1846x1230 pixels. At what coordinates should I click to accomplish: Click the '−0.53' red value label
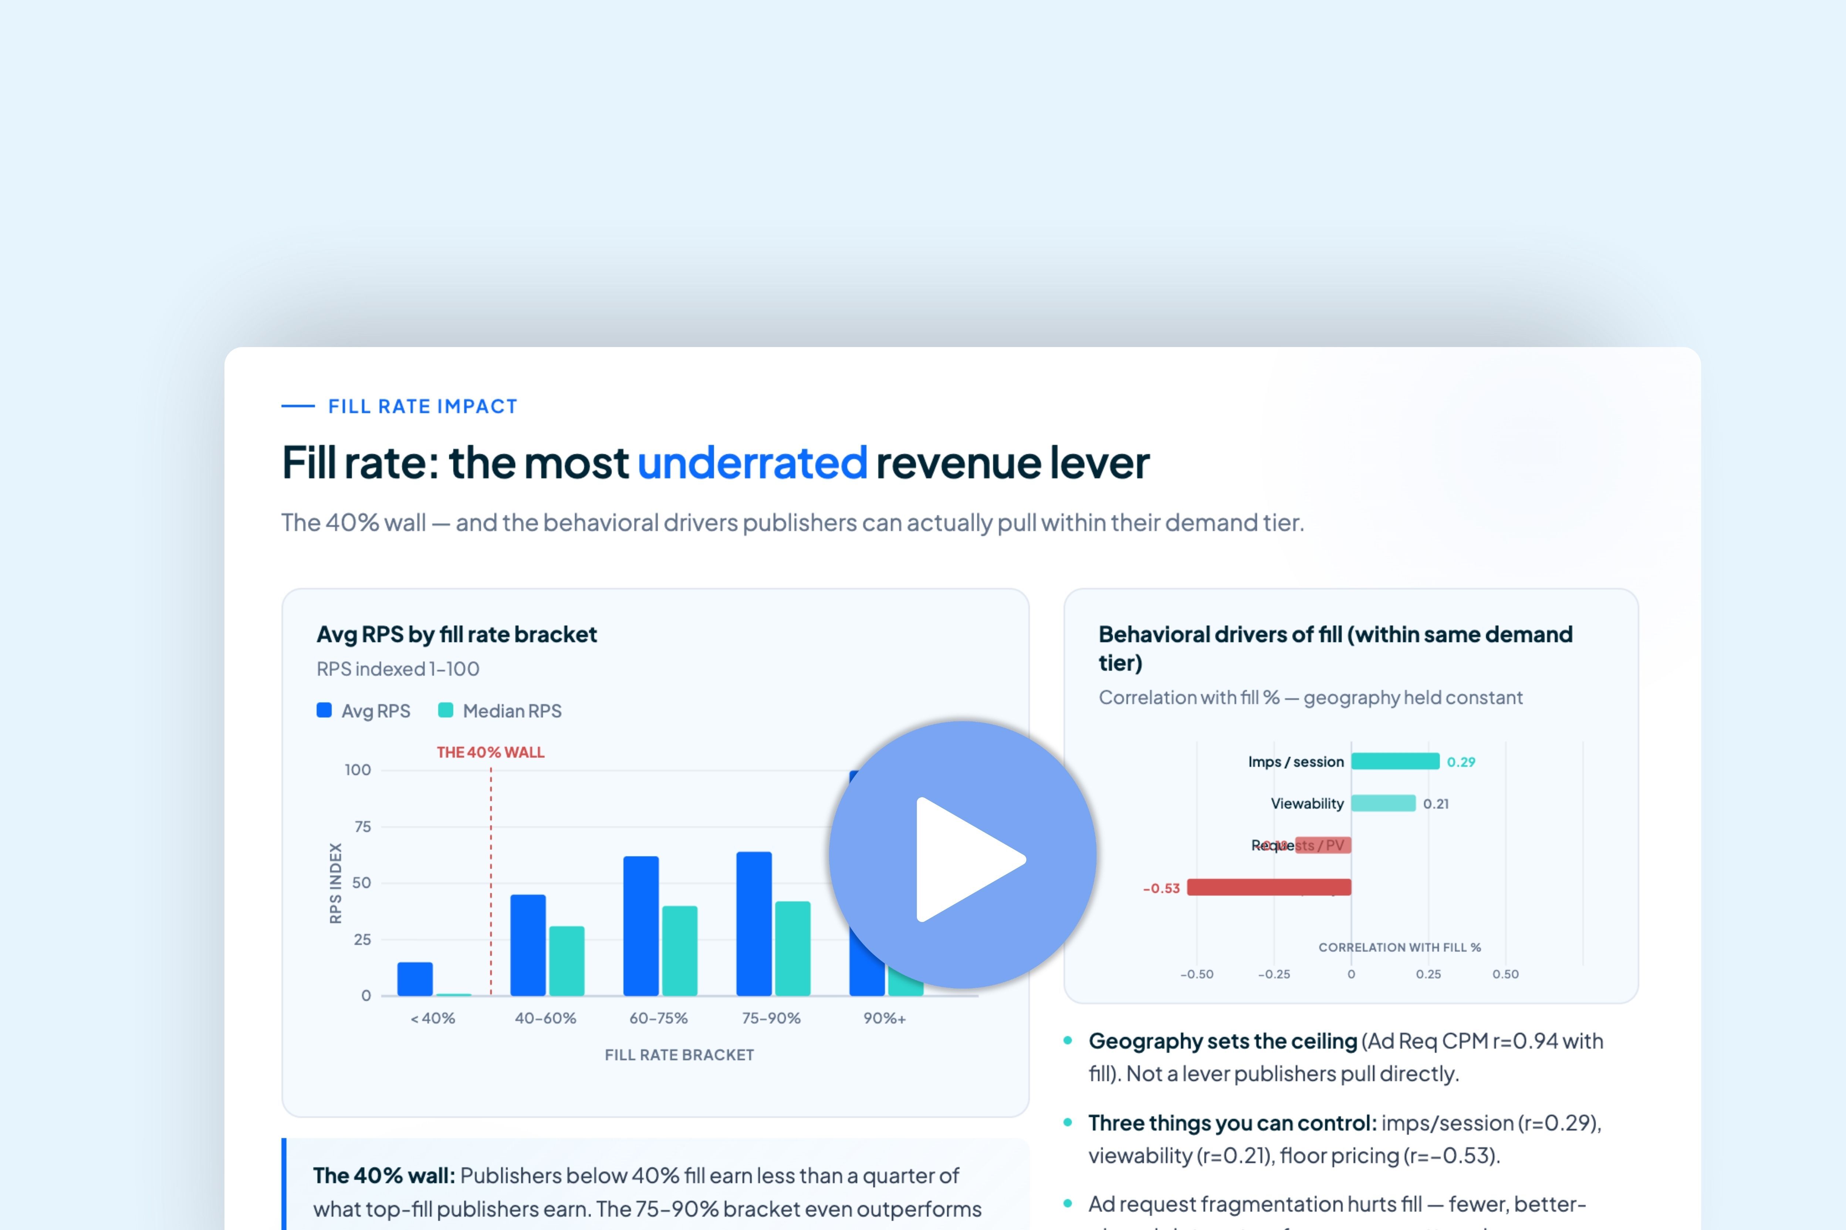(1161, 888)
